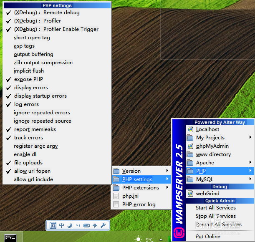Image resolution: width=255 pixels, height=242 pixels.
Task: Click Stop All Services
Action: (220, 216)
